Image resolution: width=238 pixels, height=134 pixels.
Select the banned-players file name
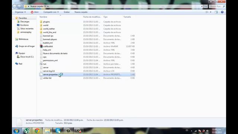[50, 39]
